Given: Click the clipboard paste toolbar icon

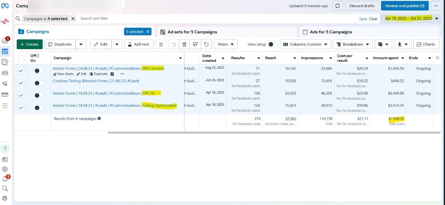Looking at the screenshot, I should point(161,44).
